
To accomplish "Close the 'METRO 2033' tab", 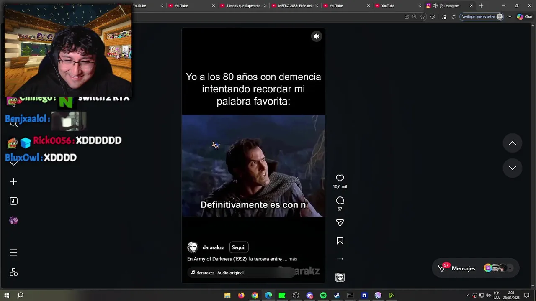I will 317,6.
